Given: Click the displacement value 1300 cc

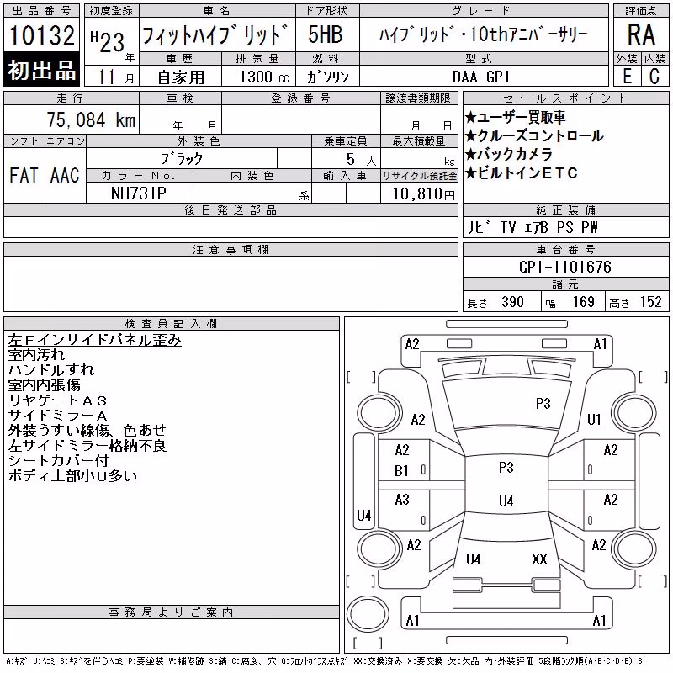Looking at the screenshot, I should tap(264, 77).
